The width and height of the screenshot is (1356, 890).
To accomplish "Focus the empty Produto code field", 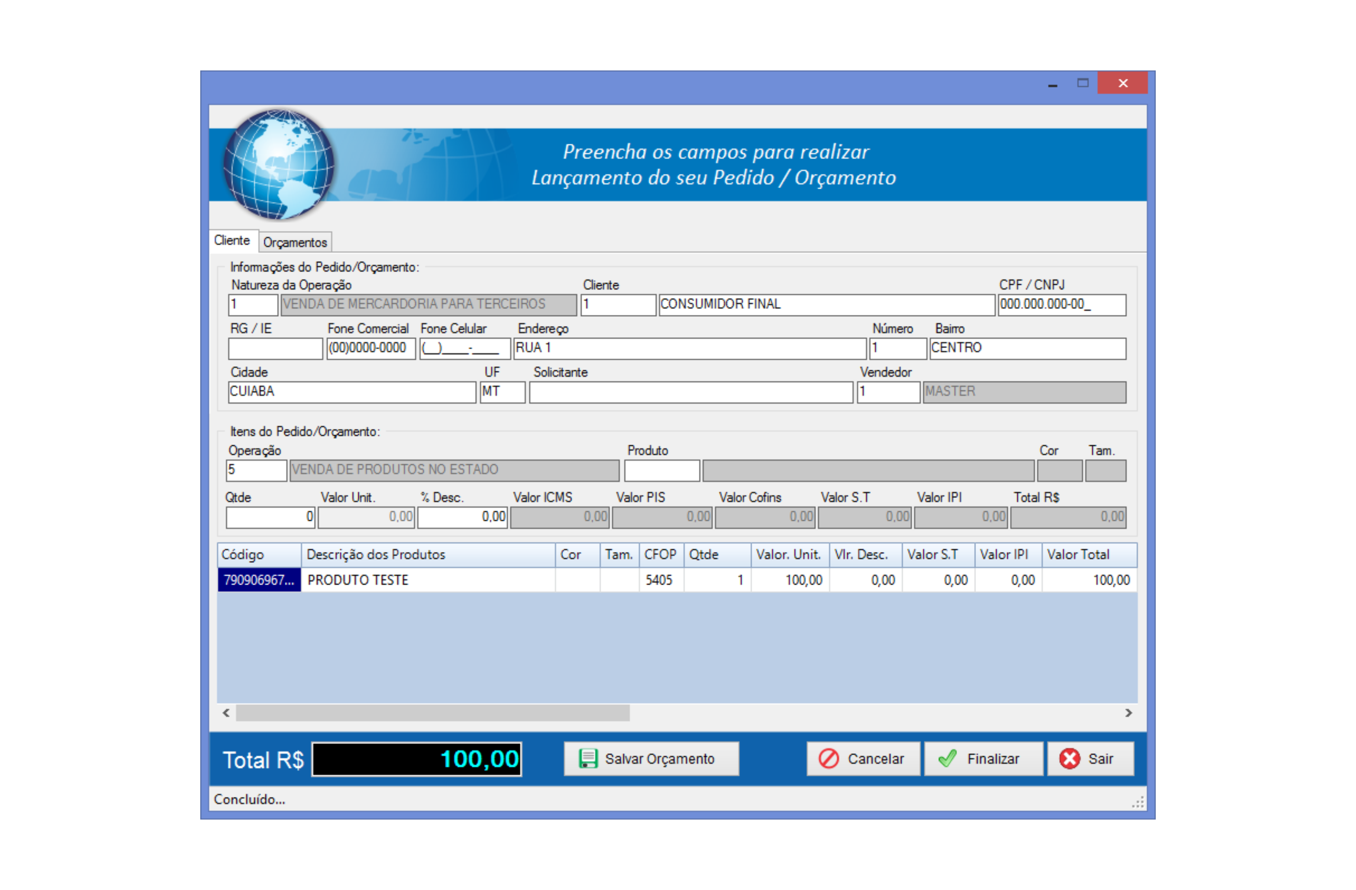I will 662,470.
